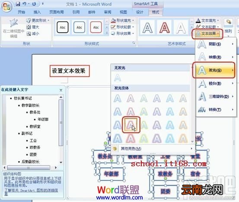Select 后勤副校长 in text pane
The height and width of the screenshot is (202, 239).
click(31, 162)
